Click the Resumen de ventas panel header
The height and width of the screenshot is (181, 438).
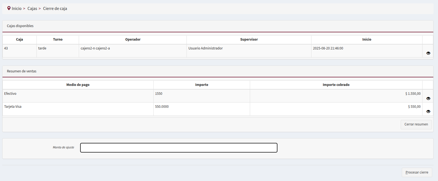[x=22, y=71]
